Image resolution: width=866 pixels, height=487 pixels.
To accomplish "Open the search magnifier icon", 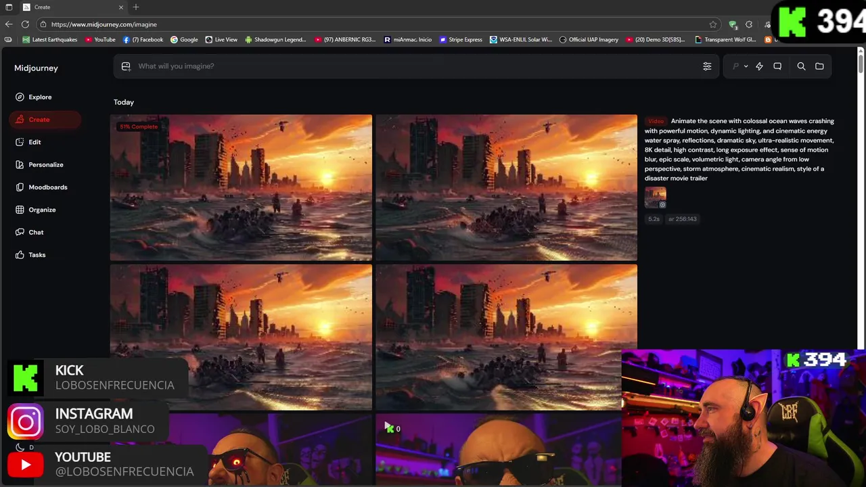I will tap(801, 66).
